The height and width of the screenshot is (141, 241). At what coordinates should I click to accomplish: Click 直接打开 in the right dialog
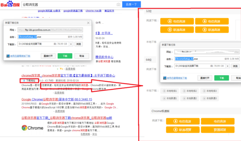point(204,78)
